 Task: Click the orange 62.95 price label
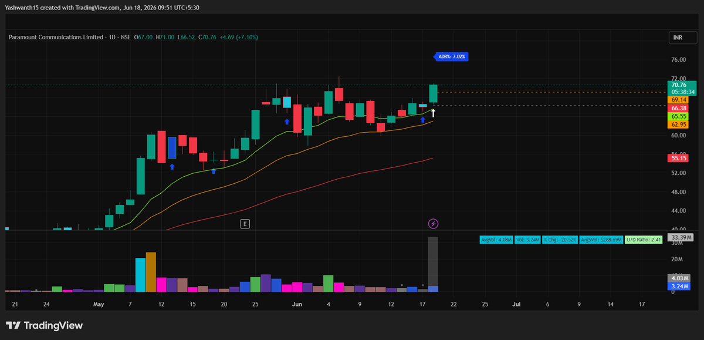point(678,124)
